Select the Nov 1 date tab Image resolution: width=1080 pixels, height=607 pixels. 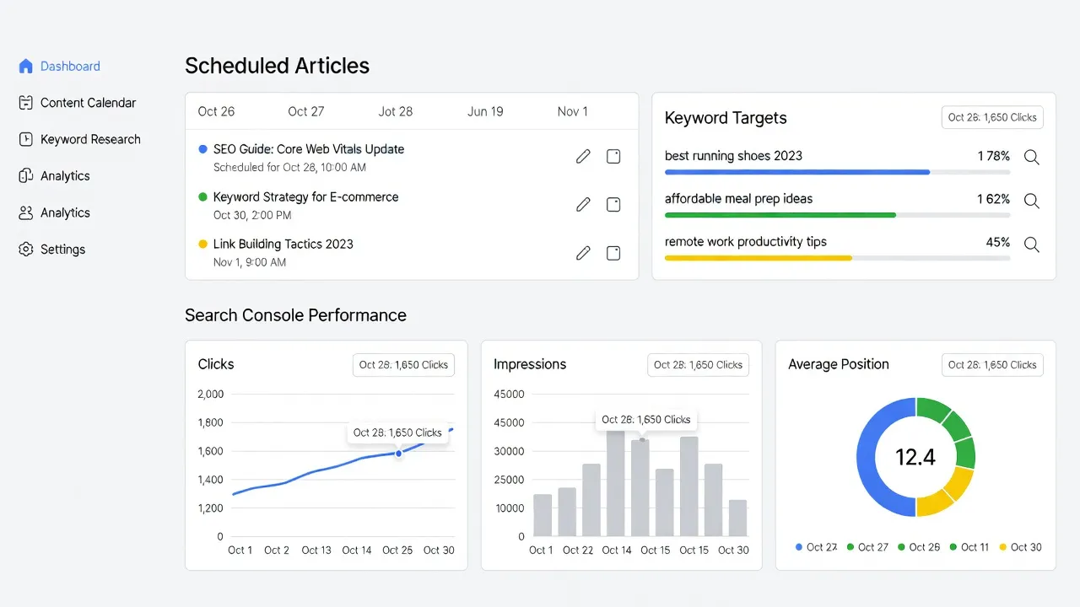pyautogui.click(x=573, y=111)
